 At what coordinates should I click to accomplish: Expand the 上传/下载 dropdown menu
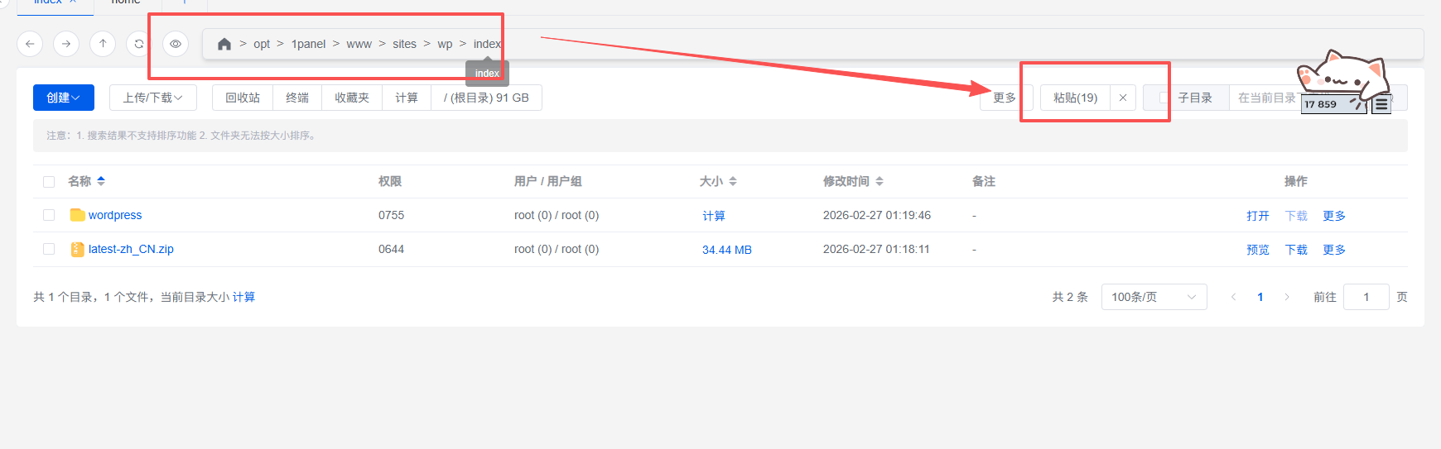152,98
